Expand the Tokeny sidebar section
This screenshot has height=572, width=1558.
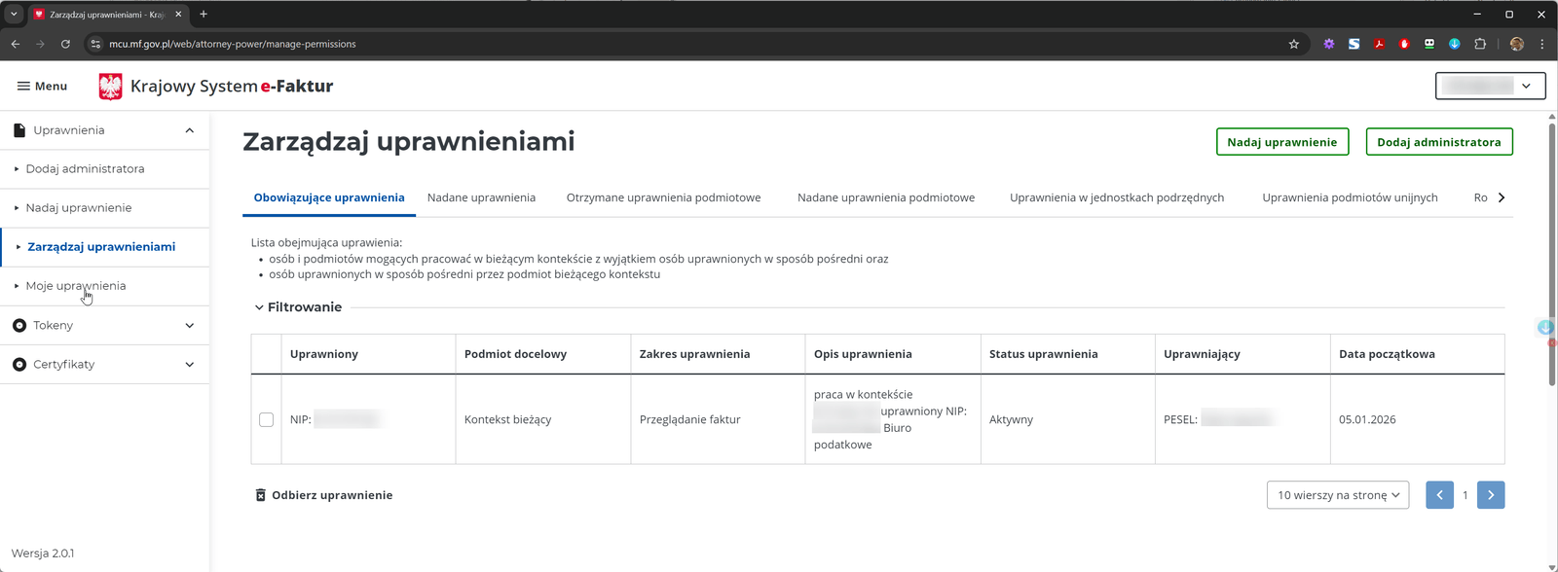189,326
